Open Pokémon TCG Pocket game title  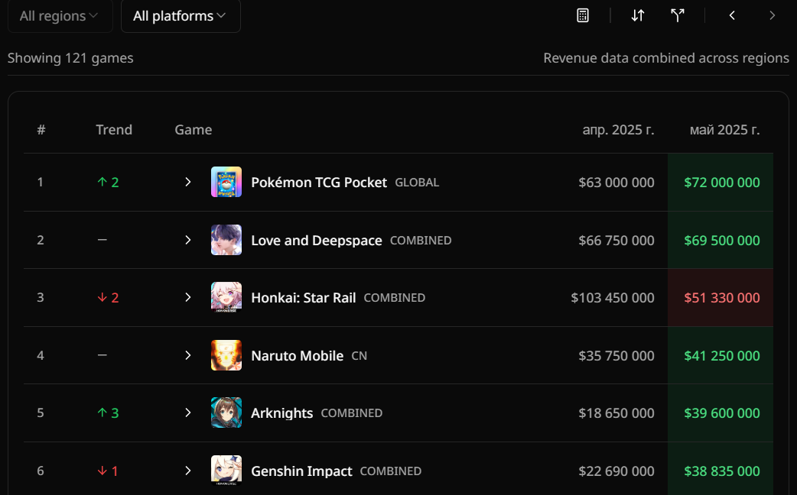coord(319,183)
